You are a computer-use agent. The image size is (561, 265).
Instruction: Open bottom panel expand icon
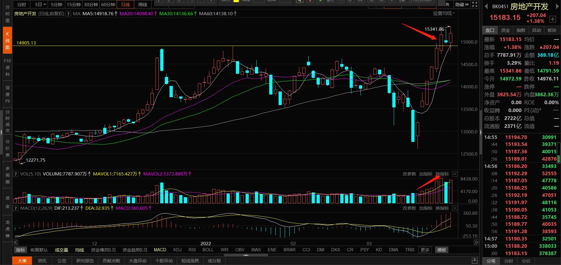point(475,261)
